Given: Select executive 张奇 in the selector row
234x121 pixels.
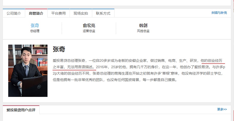Looking at the screenshot, I should coord(35,26).
